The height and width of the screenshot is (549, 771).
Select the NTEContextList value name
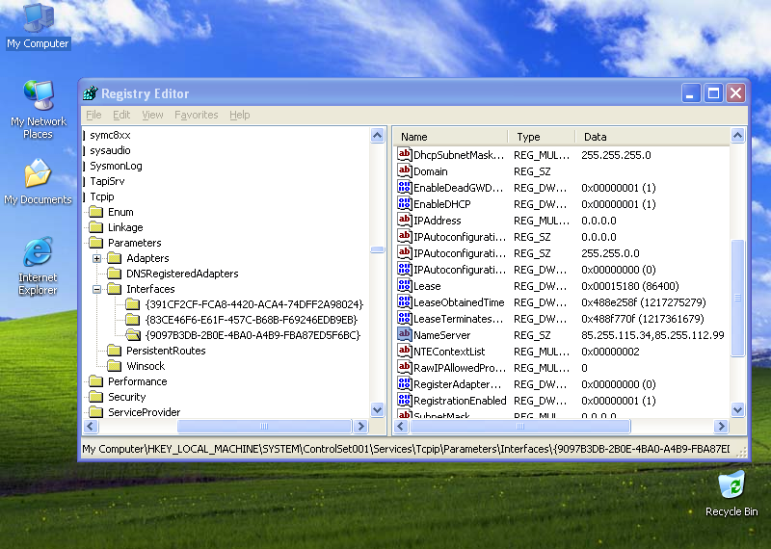[449, 352]
